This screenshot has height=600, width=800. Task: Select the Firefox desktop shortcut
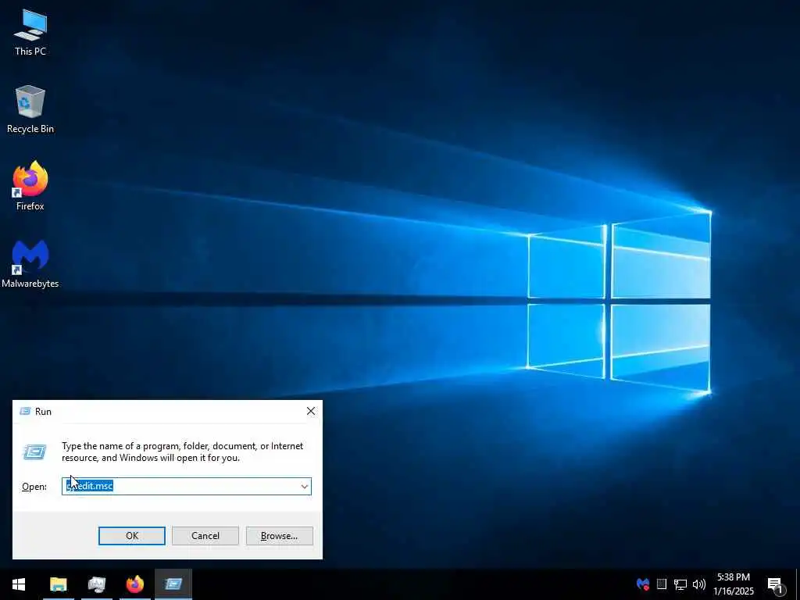[30, 186]
